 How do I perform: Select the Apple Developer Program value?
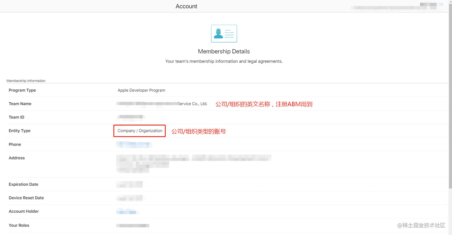(141, 90)
